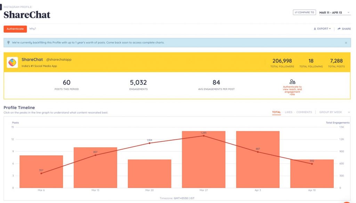356x203 pixels.
Task: Click the 18 Total Following figure
Action: tap(311, 61)
